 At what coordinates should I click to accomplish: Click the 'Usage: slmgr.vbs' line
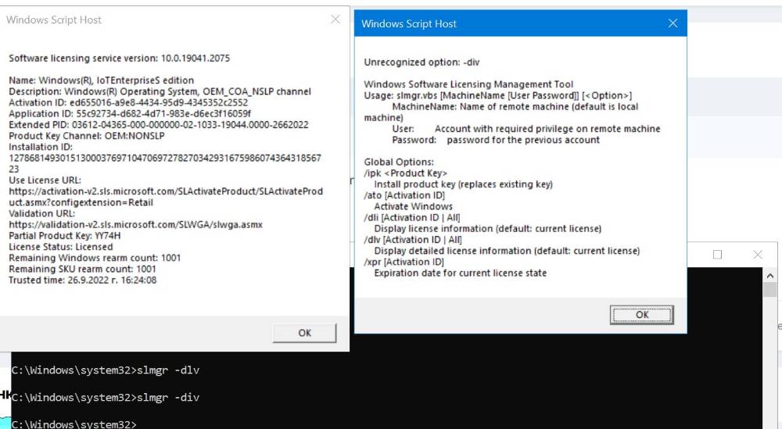(497, 95)
